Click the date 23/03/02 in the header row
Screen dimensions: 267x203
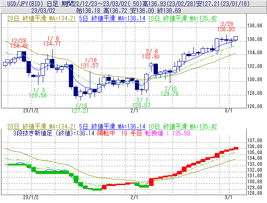pyautogui.click(x=43, y=11)
